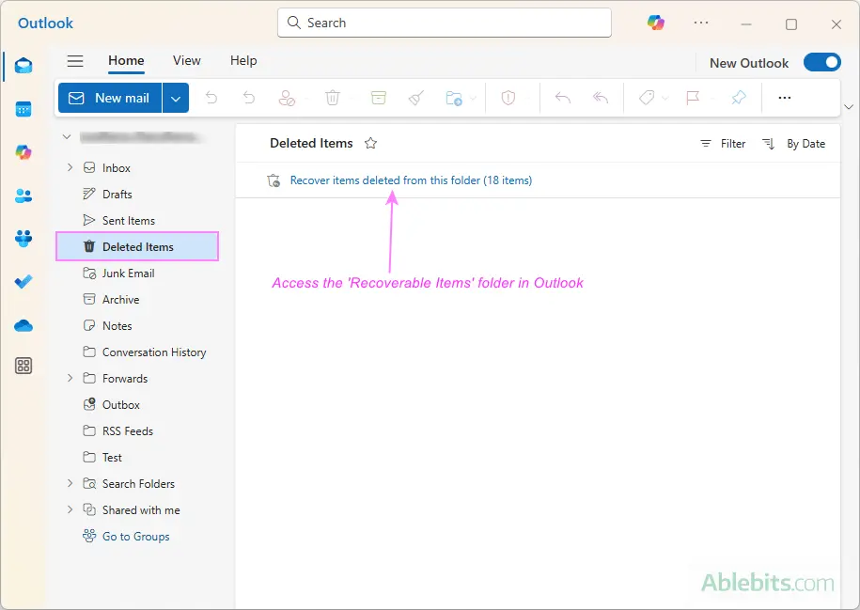Click the Block sender person icon
Image resolution: width=860 pixels, height=610 pixels.
pos(287,98)
